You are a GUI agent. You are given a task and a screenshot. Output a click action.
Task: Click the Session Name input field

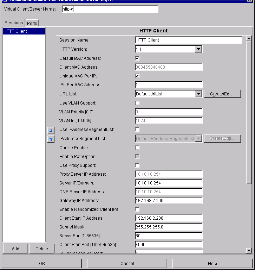coord(189,40)
